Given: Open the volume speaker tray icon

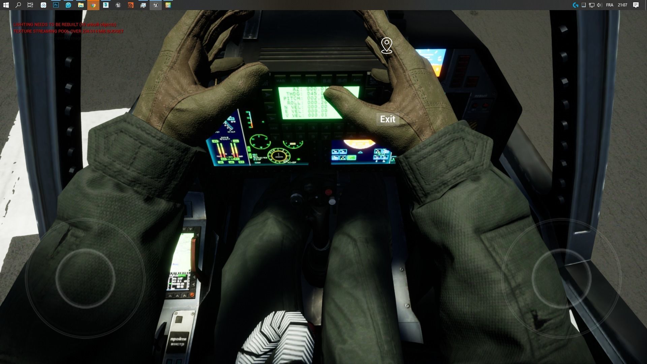Looking at the screenshot, I should (x=599, y=5).
